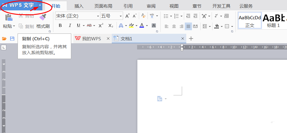Click the phonetic guide (wén) icon
Viewport: 287px width, 133px height.
click(x=152, y=16)
